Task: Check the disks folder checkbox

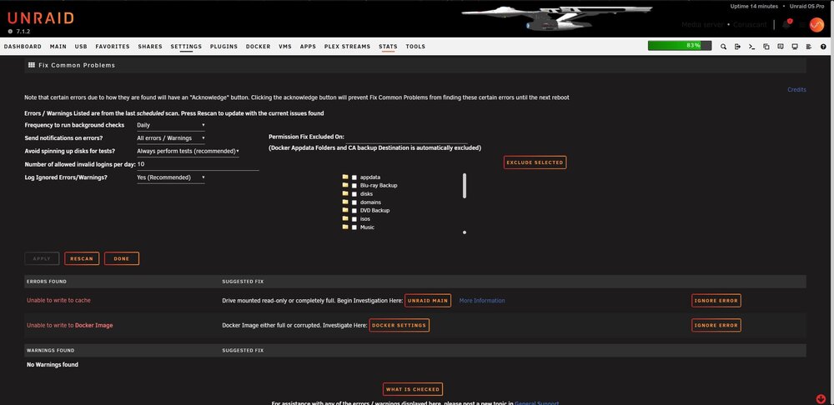Action: point(354,194)
